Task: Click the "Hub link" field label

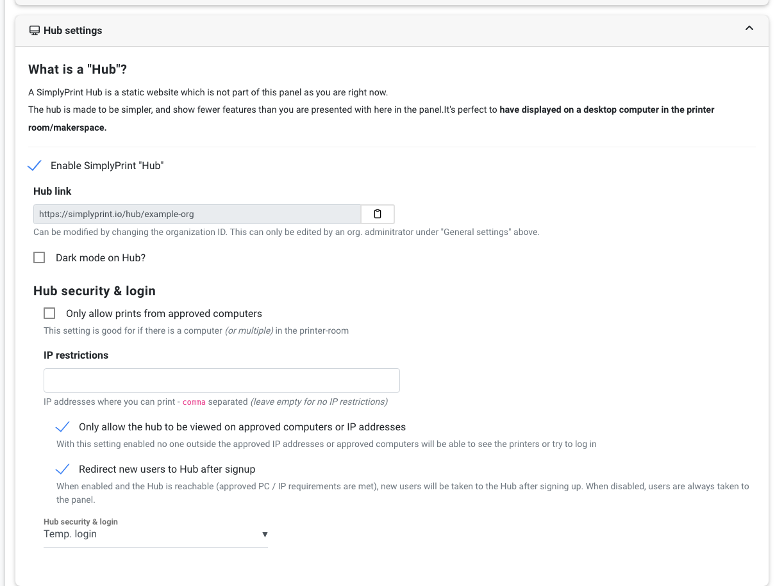Action: [x=53, y=191]
